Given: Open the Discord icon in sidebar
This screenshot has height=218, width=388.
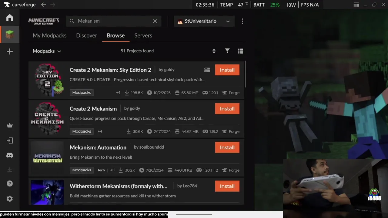Looking at the screenshot, I should click(10, 155).
